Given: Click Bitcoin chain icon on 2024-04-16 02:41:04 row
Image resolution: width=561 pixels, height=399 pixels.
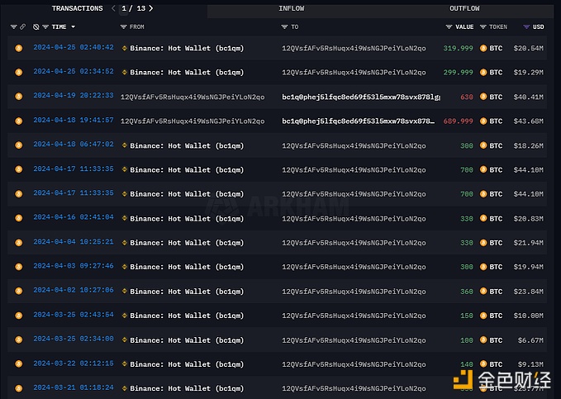Looking at the screenshot, I should pyautogui.click(x=19, y=218).
